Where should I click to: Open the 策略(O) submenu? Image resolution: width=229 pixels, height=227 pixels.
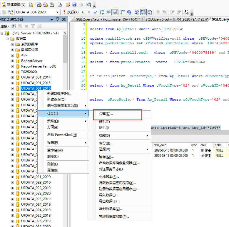point(63,121)
